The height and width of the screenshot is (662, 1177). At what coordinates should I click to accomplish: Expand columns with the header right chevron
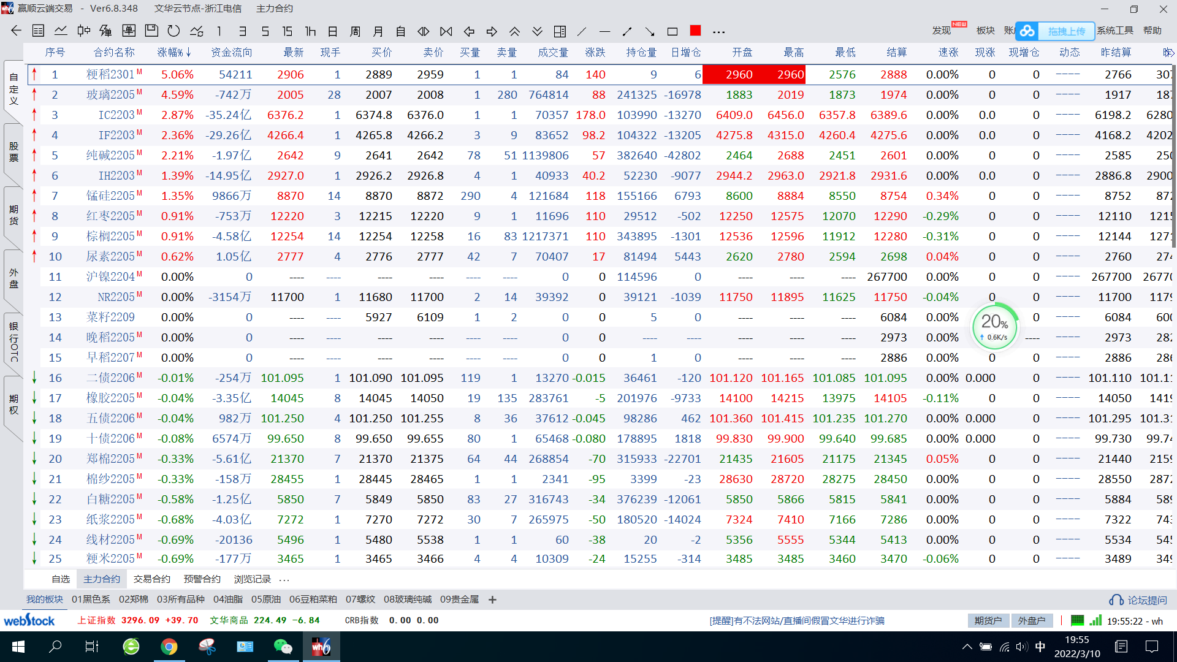click(1171, 53)
